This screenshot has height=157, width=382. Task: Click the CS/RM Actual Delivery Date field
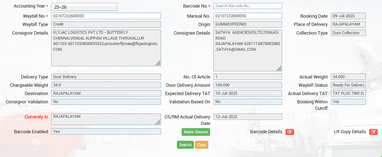point(248,117)
